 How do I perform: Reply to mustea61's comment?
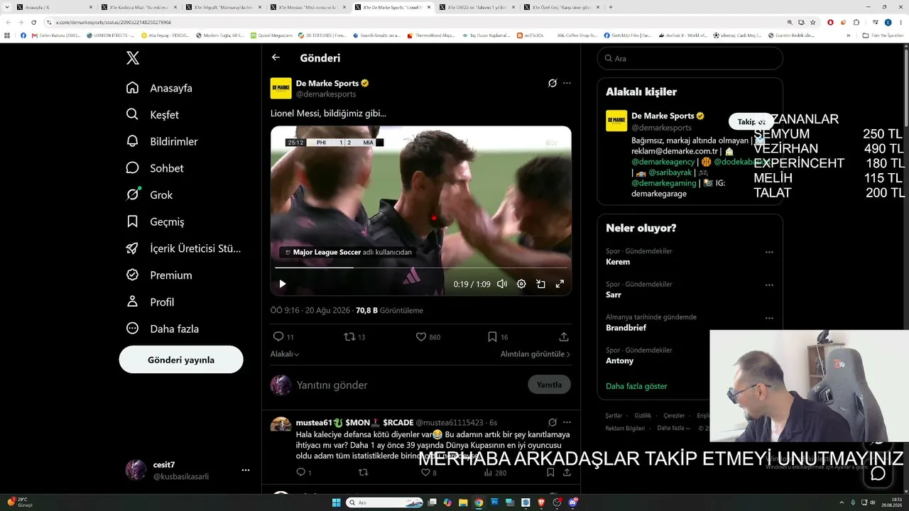click(x=303, y=472)
